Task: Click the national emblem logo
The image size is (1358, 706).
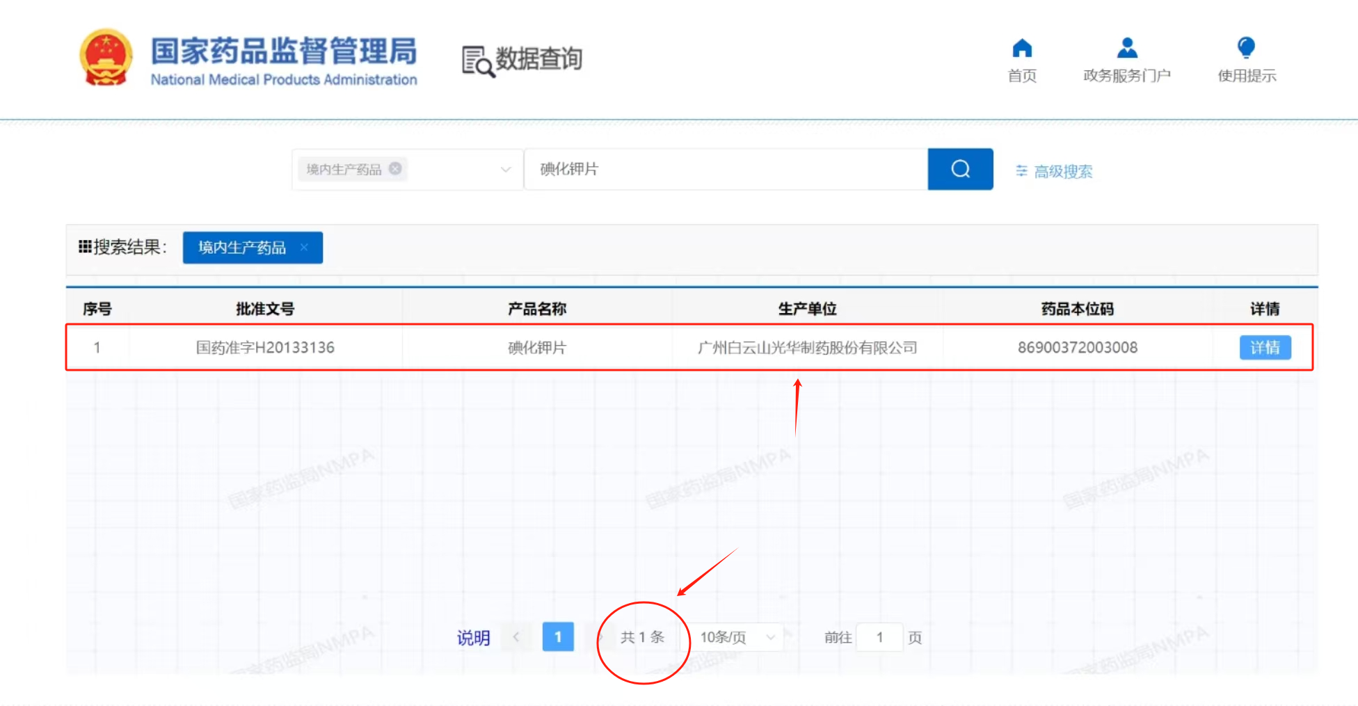Action: [106, 58]
